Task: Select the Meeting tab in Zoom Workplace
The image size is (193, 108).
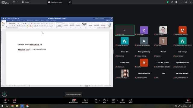Action: (x=26, y=2)
